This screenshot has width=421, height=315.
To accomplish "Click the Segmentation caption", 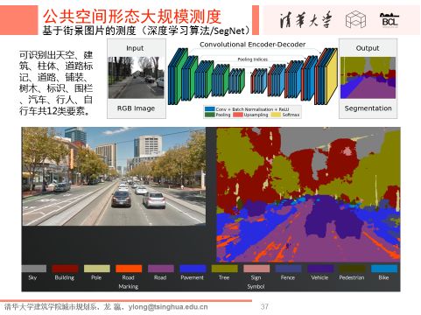I will [368, 108].
